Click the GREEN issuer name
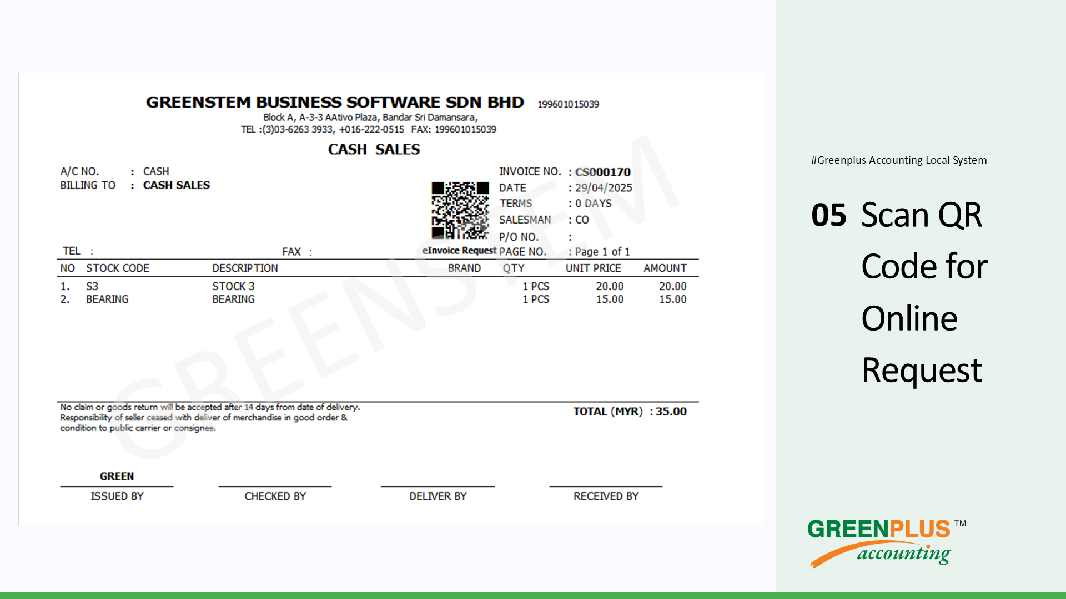This screenshot has height=599, width=1066. 117,476
